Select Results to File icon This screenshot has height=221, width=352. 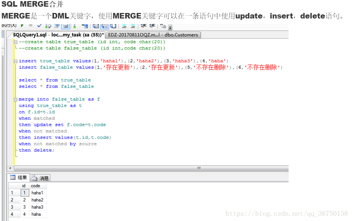coord(113,26)
